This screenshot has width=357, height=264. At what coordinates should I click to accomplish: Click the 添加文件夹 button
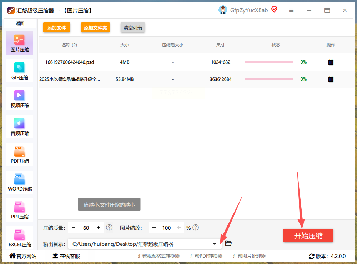[95, 28]
